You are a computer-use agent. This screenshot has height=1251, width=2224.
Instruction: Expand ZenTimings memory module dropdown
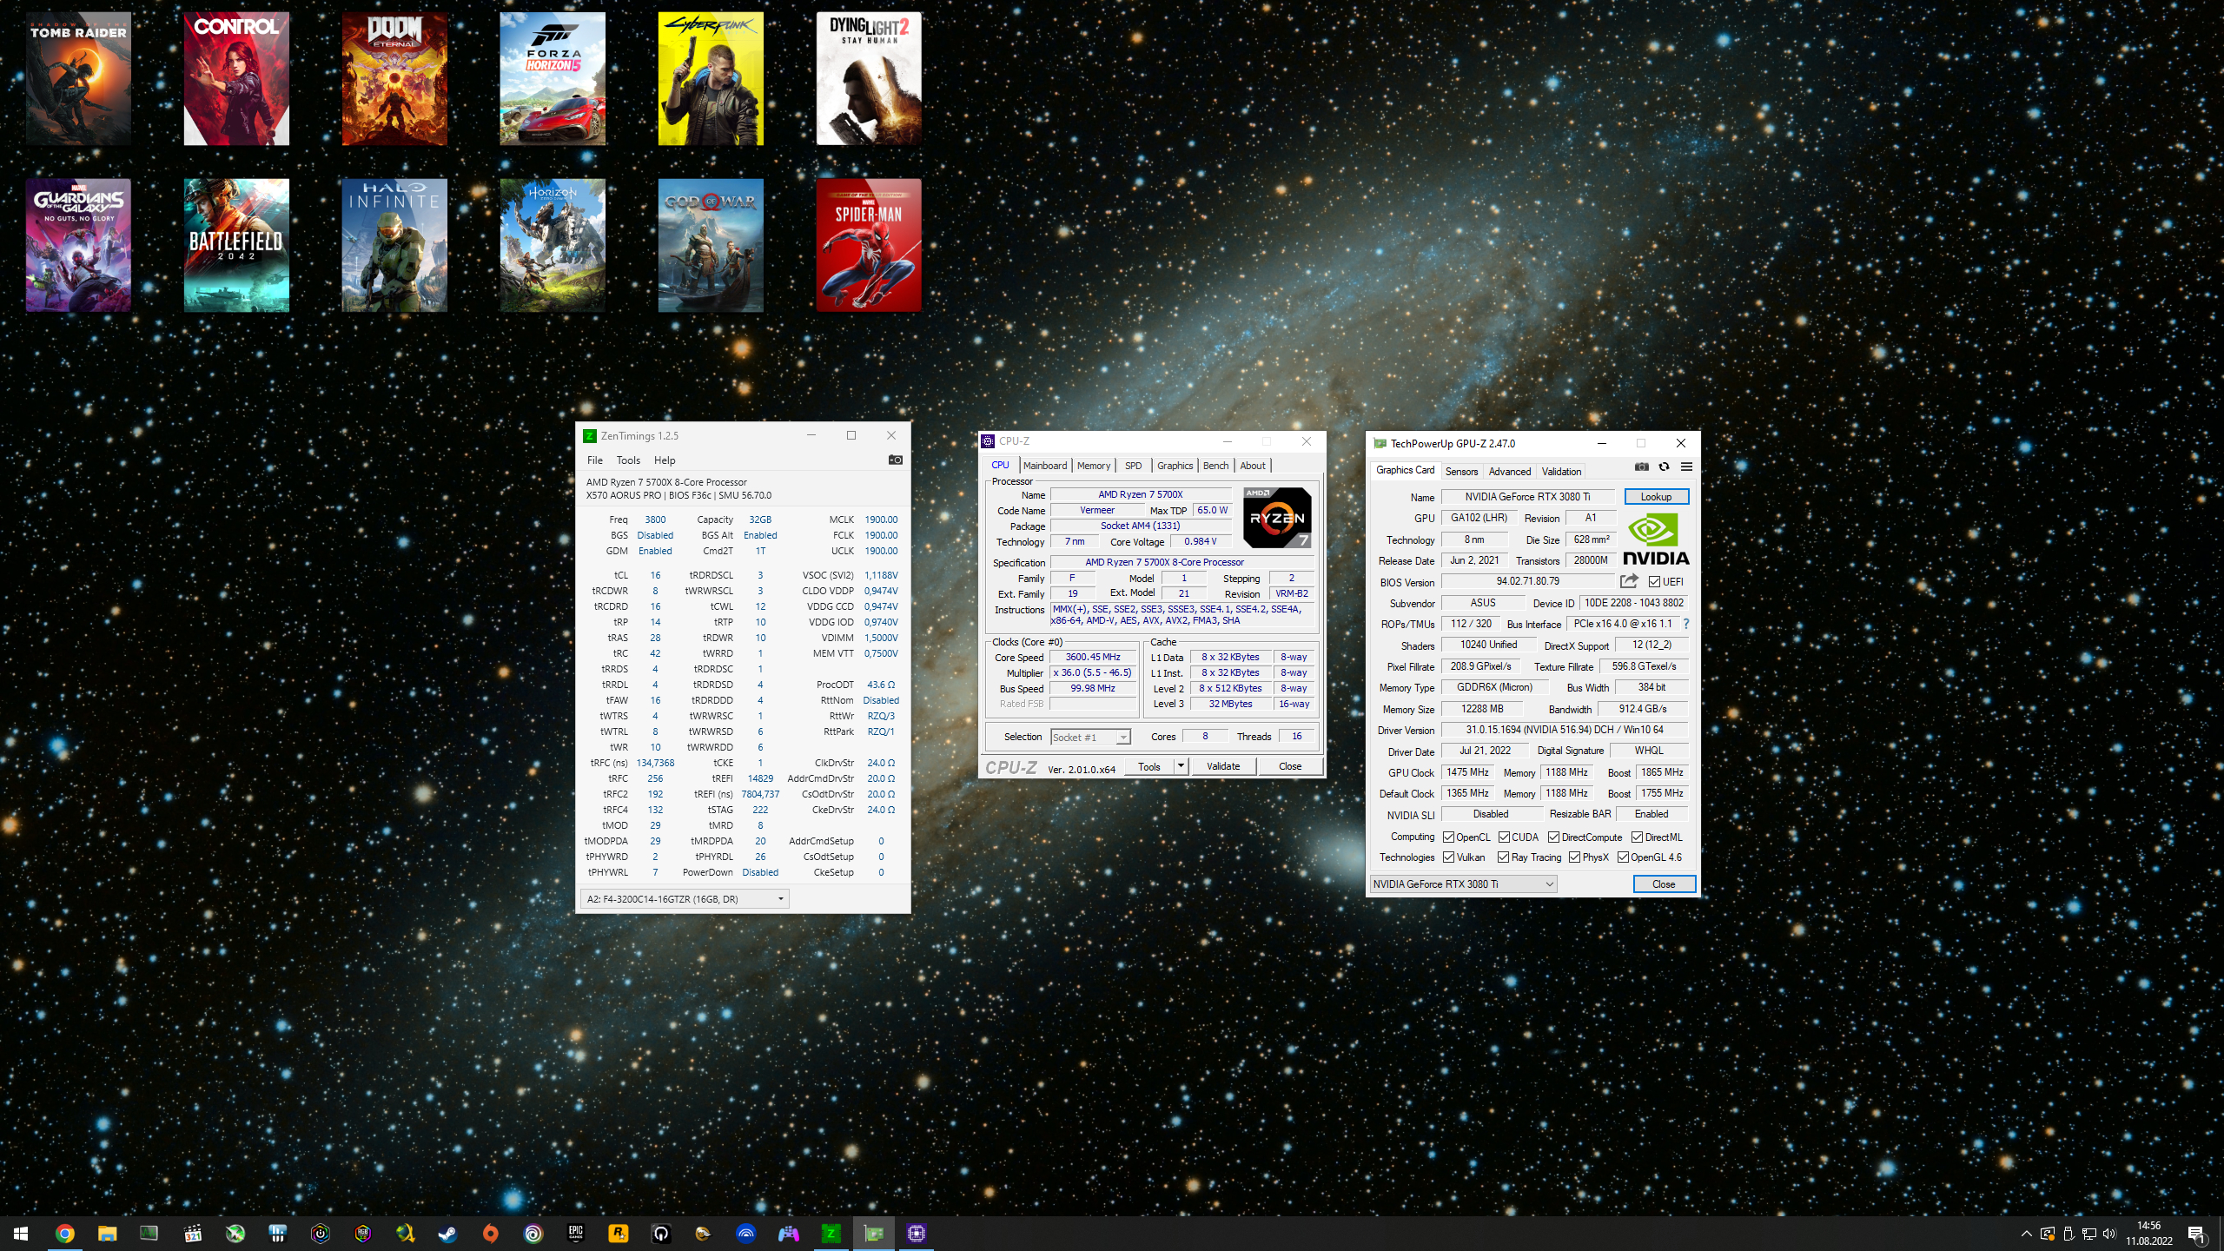click(x=780, y=899)
